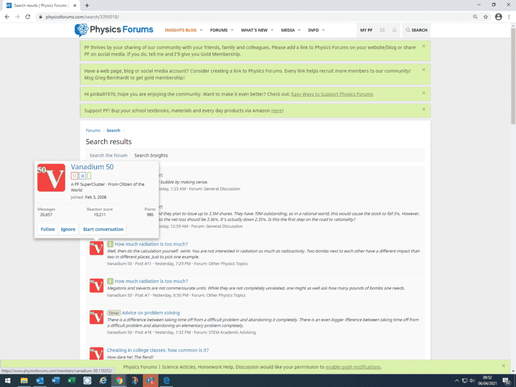Open the alerts bell icon

coord(394,30)
